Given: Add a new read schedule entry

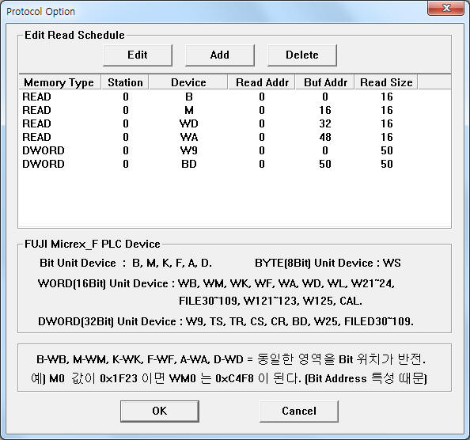Looking at the screenshot, I should click(x=220, y=55).
